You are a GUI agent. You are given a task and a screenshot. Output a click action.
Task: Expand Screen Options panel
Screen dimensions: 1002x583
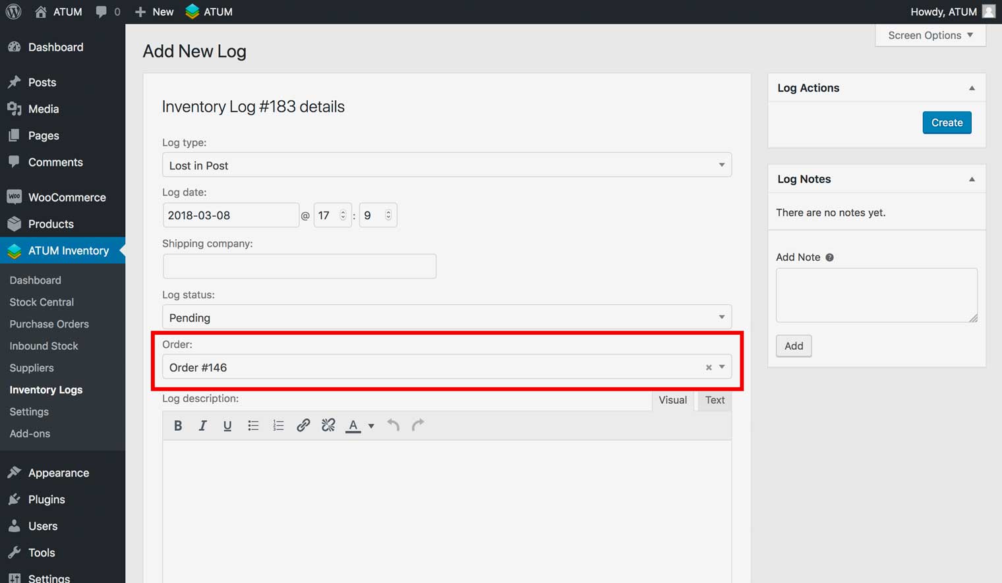[930, 36]
